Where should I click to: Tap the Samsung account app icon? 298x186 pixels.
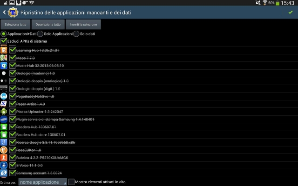4,173
